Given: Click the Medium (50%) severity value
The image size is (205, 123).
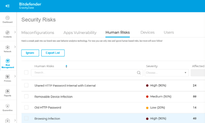Looking at the screenshot, I should (x=161, y=97).
